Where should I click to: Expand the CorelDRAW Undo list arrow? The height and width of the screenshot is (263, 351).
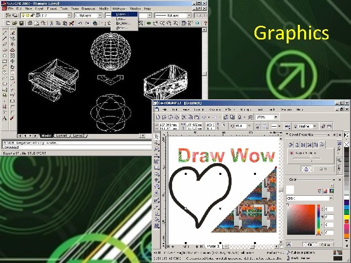(209, 117)
